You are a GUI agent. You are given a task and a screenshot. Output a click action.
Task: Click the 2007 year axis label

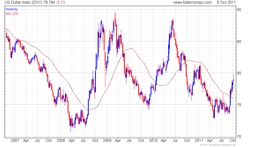coord(15,141)
